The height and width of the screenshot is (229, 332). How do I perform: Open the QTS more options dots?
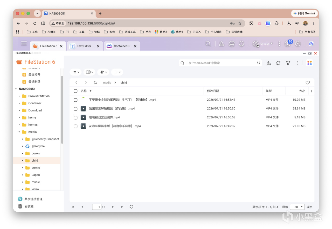(x=279, y=44)
